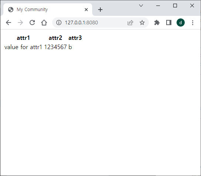
Task: Select the 1234567 table cell
Action: pos(56,47)
